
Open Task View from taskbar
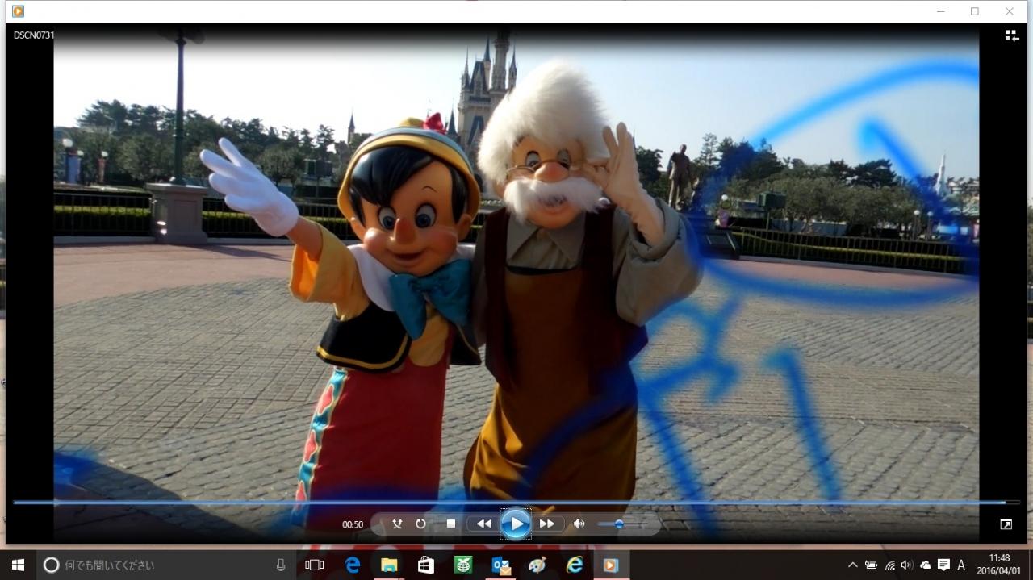click(315, 565)
